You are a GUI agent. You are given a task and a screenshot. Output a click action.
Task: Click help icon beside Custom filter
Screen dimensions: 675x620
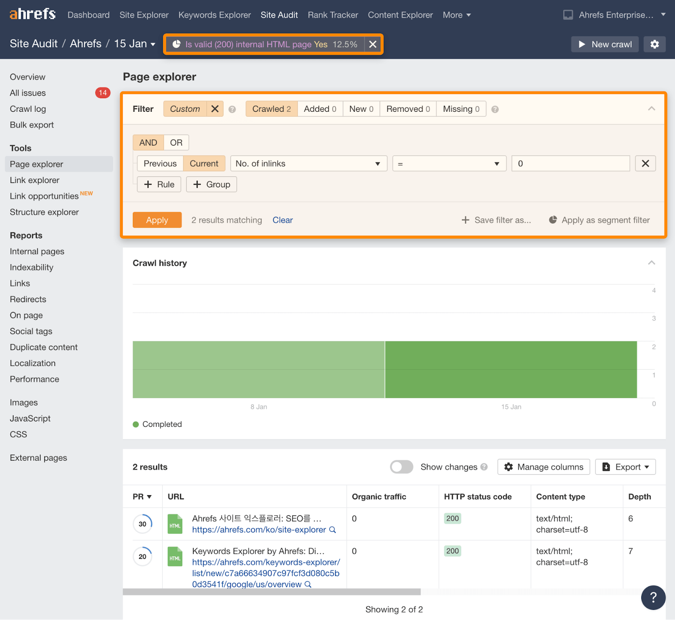coord(232,109)
